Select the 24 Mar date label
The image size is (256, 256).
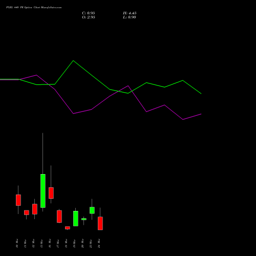click(99, 243)
